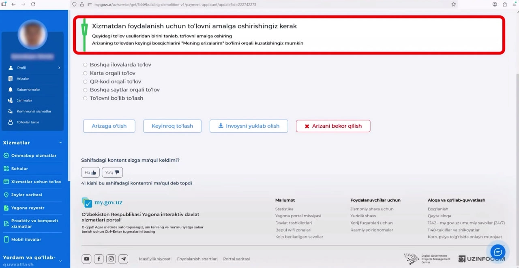Screen dimensions: 519x268
Task: Reload the page with the browser refresh icon
Action: (x=33, y=4)
